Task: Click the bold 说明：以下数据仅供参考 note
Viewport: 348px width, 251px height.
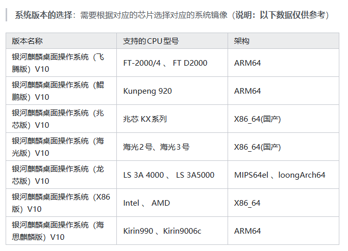Action: (x=279, y=15)
